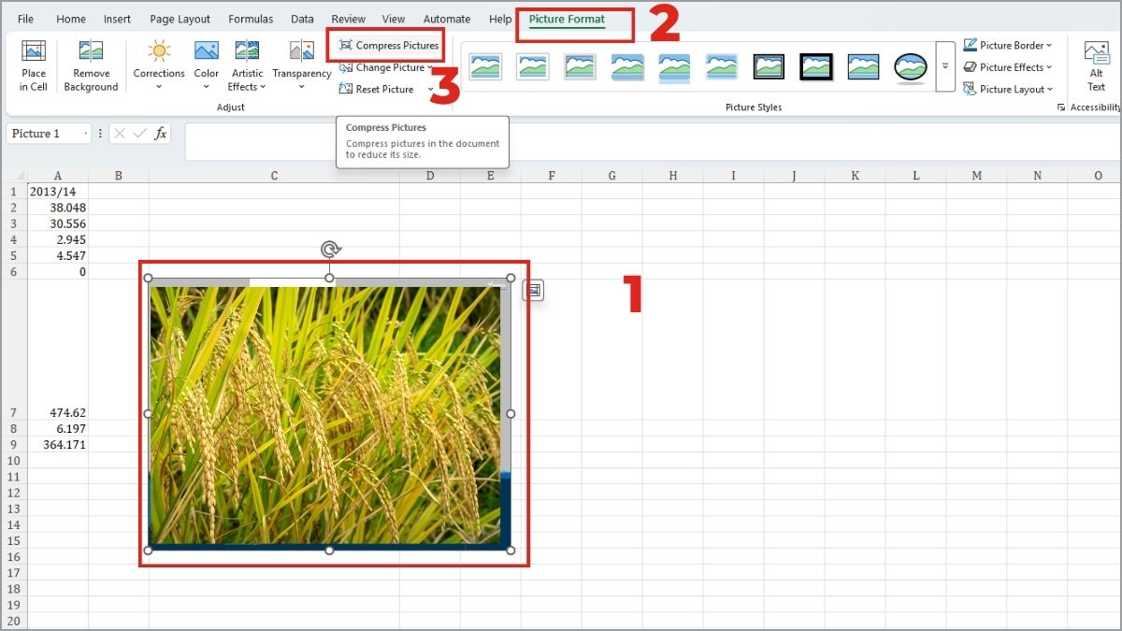Viewport: 1122px width, 631px height.
Task: Open Alt Text pane
Action: [1096, 65]
